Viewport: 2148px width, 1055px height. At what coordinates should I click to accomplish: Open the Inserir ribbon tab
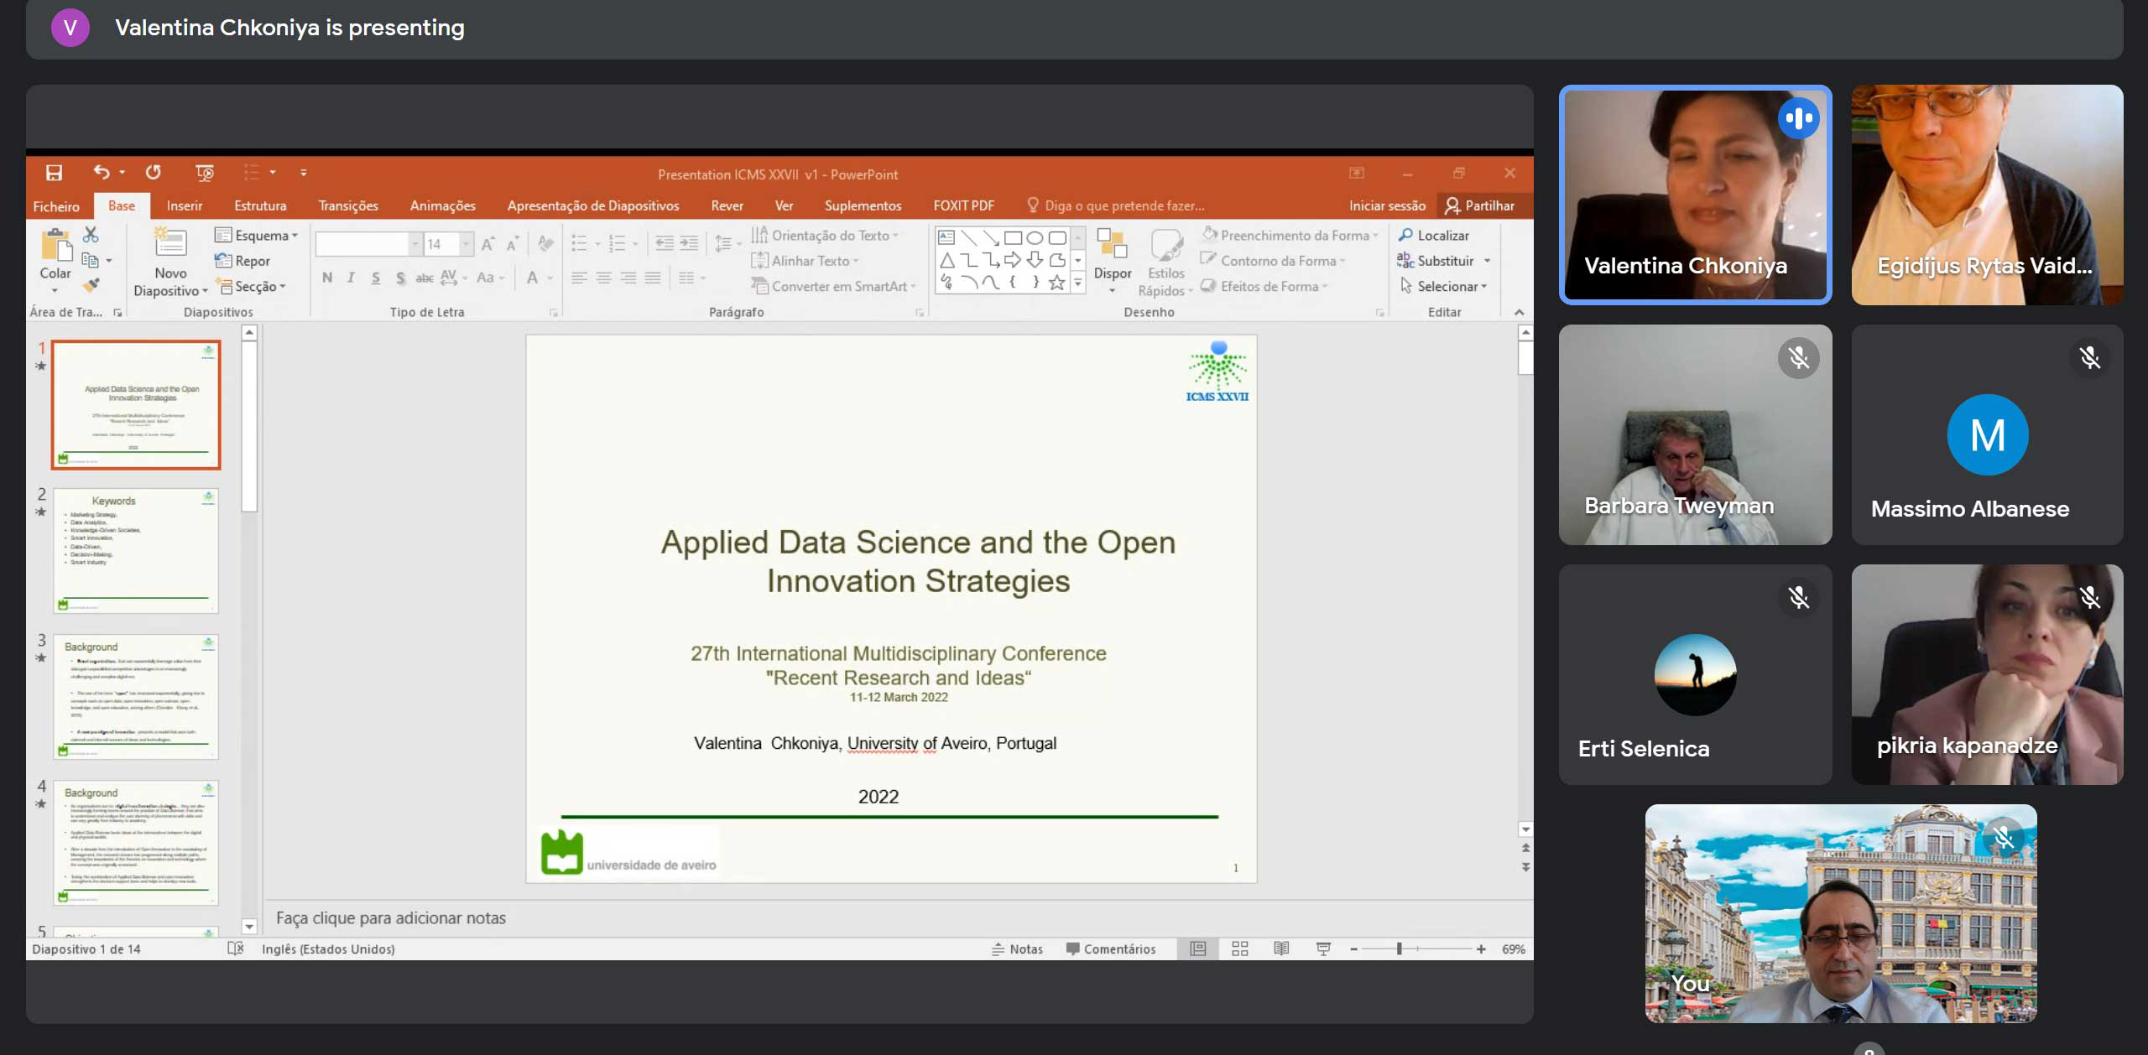pyautogui.click(x=184, y=205)
